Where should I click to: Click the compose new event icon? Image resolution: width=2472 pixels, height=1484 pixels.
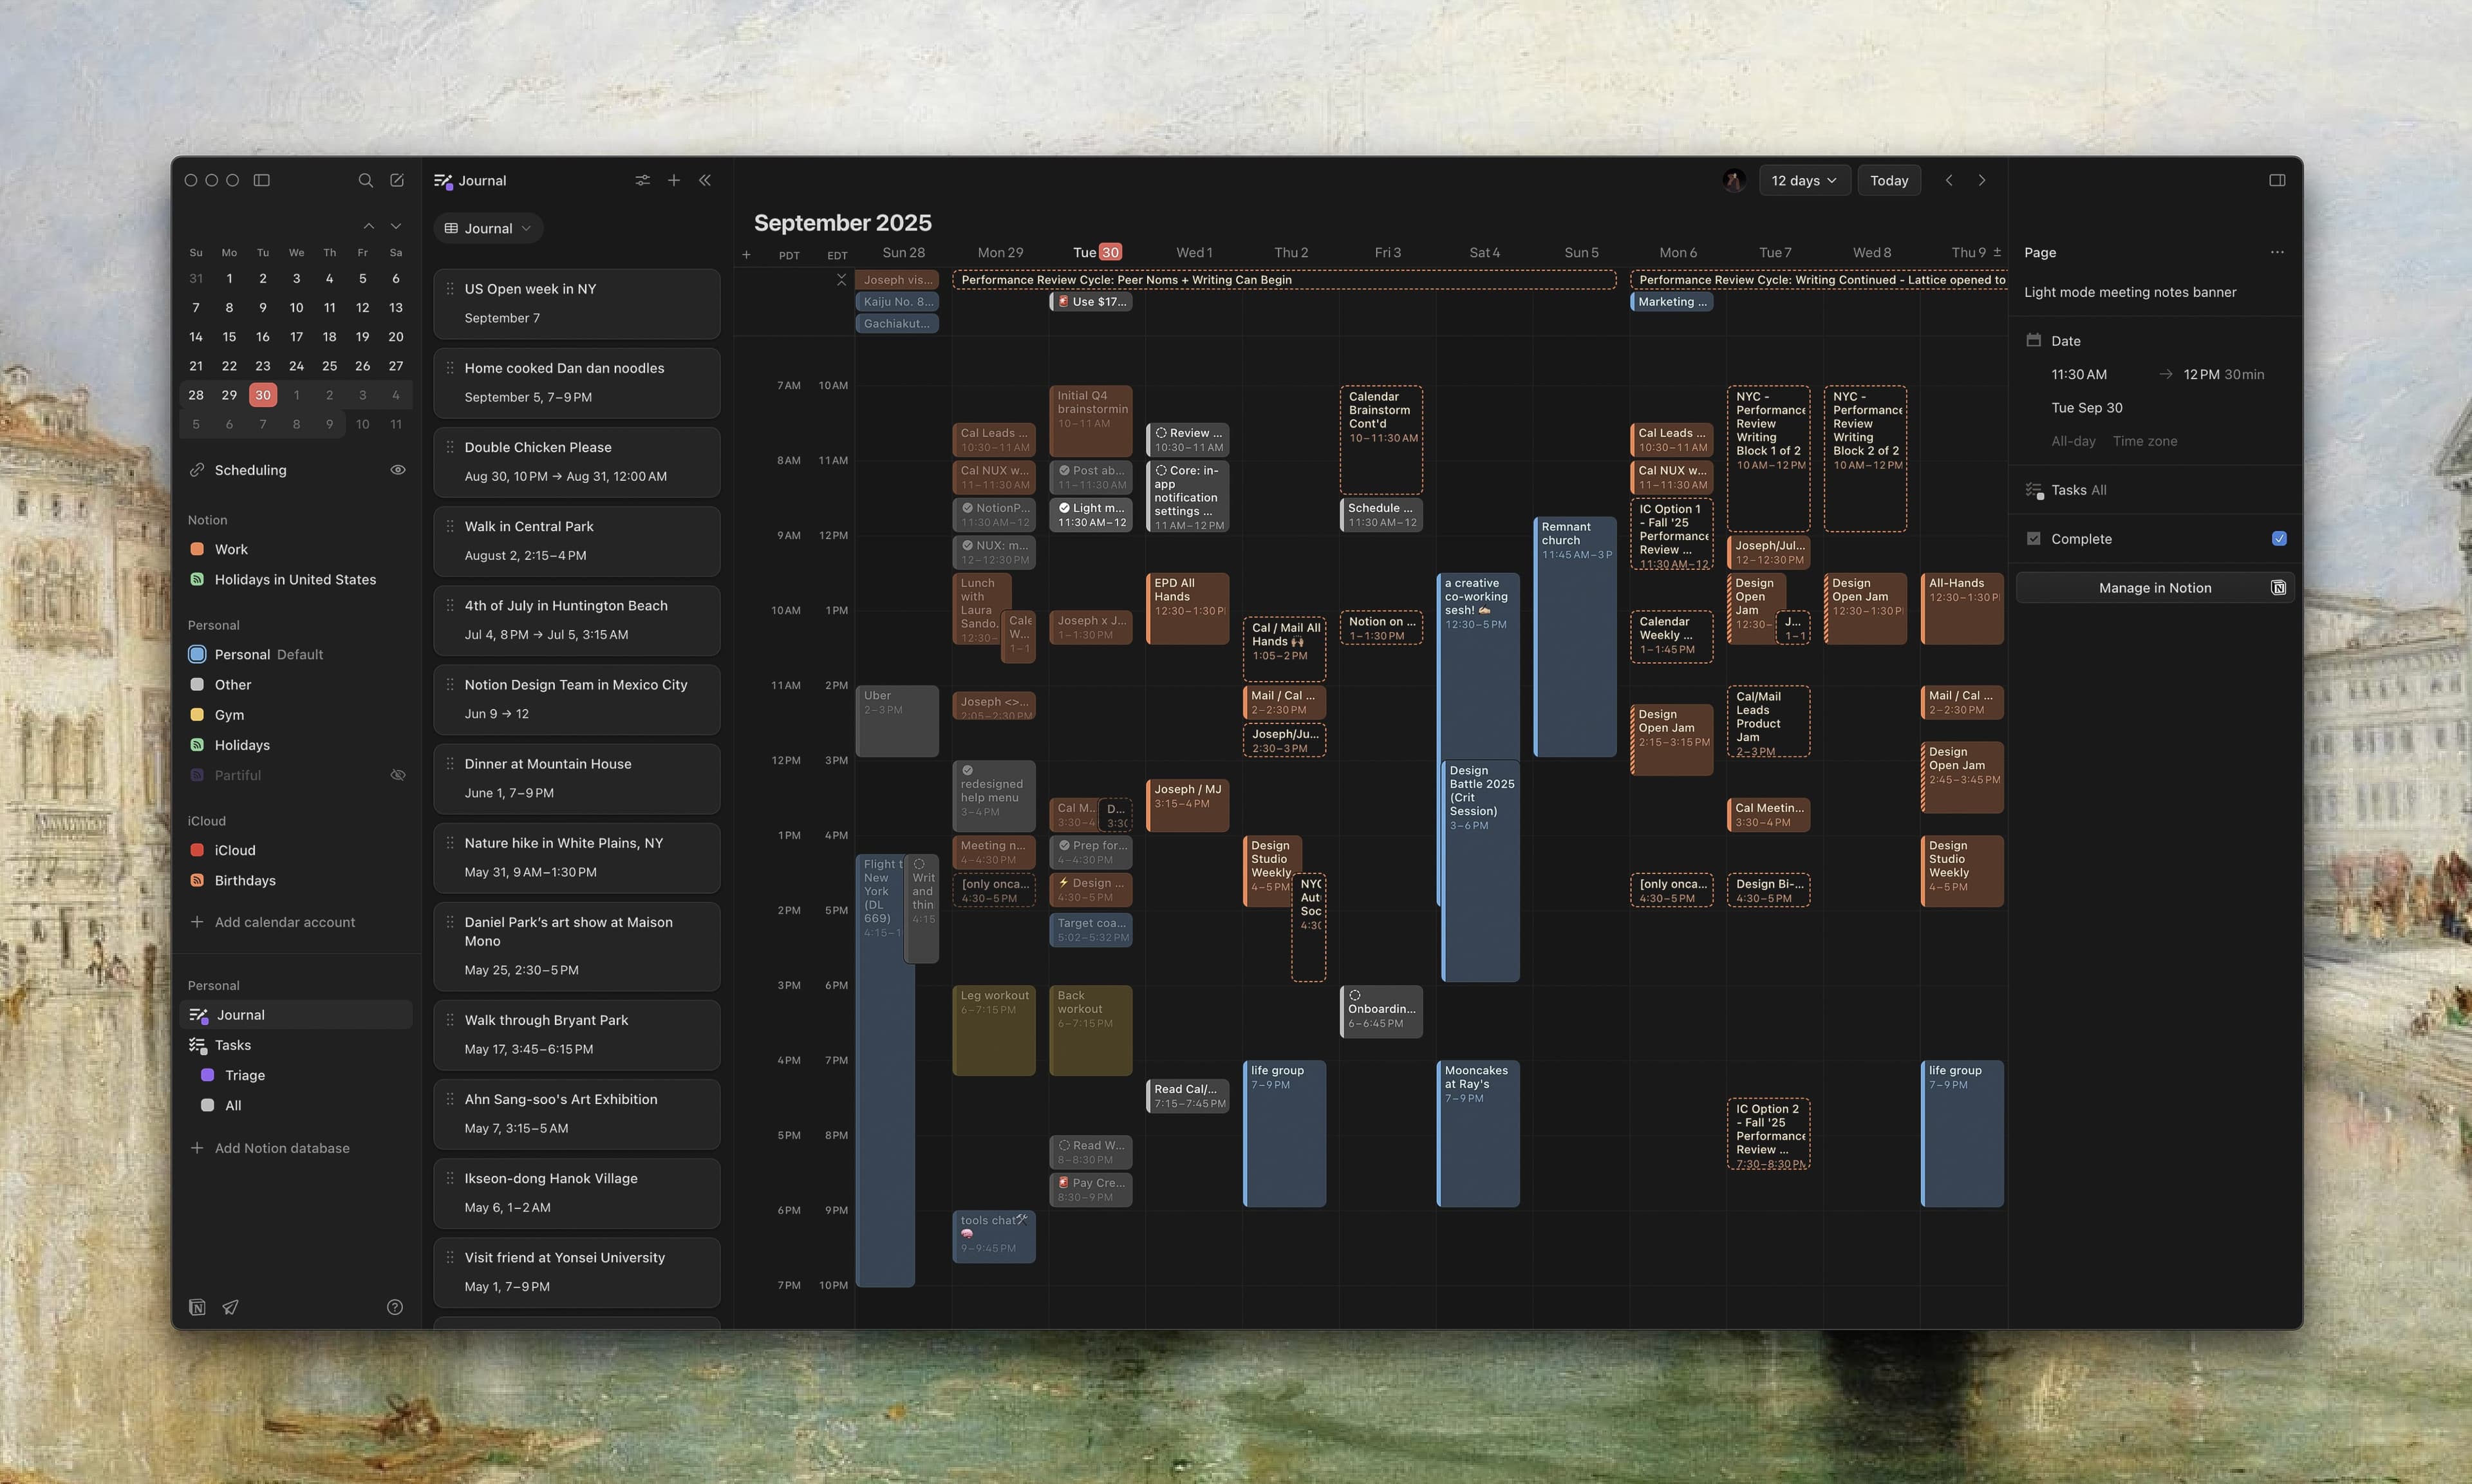(397, 180)
